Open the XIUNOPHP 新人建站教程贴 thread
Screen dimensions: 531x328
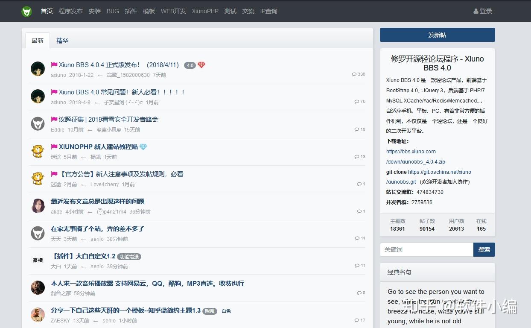click(x=99, y=147)
